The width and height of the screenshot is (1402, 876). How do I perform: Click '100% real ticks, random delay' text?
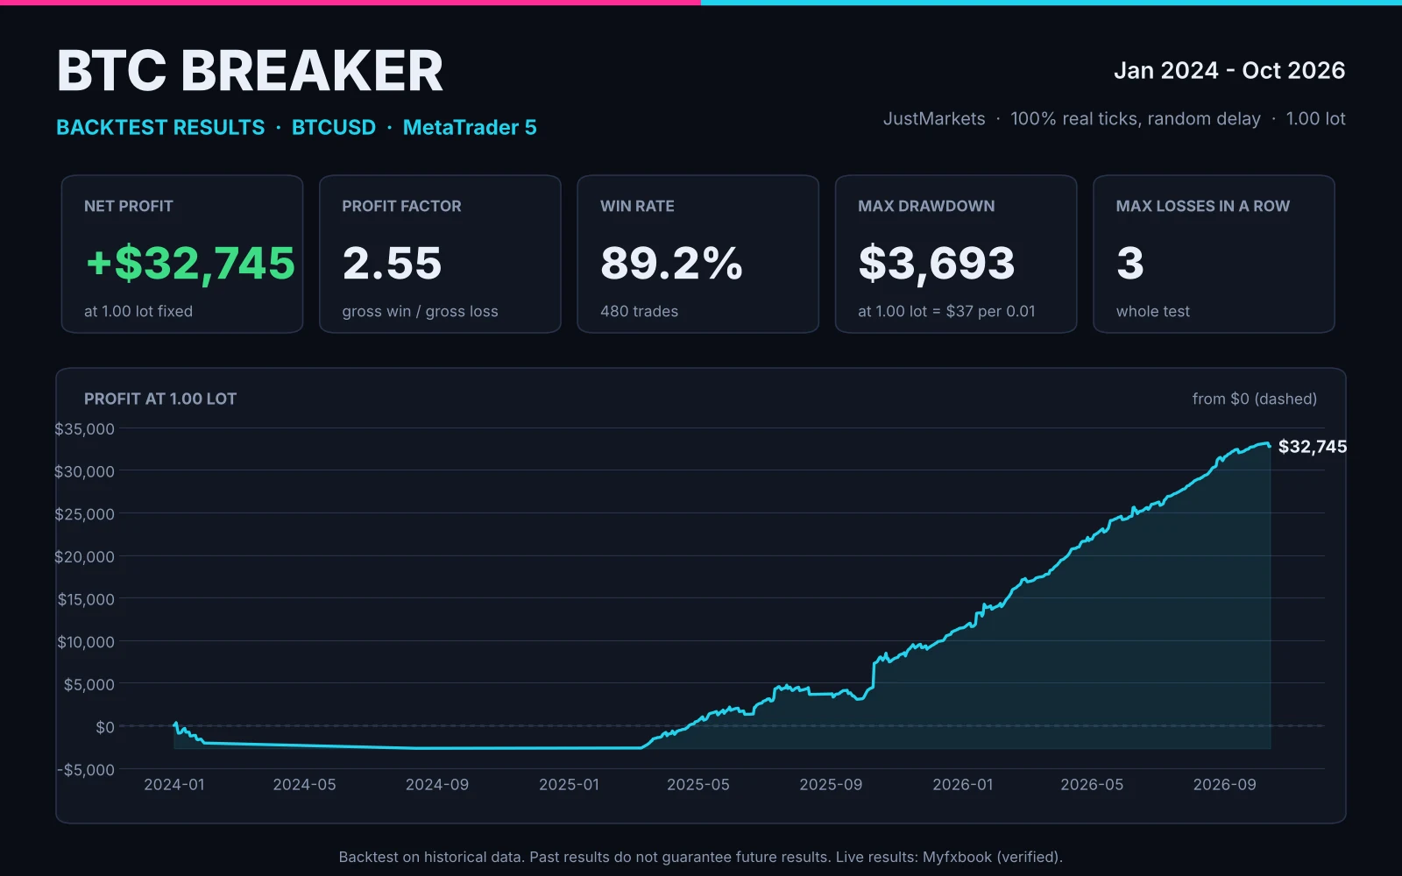coord(1136,119)
